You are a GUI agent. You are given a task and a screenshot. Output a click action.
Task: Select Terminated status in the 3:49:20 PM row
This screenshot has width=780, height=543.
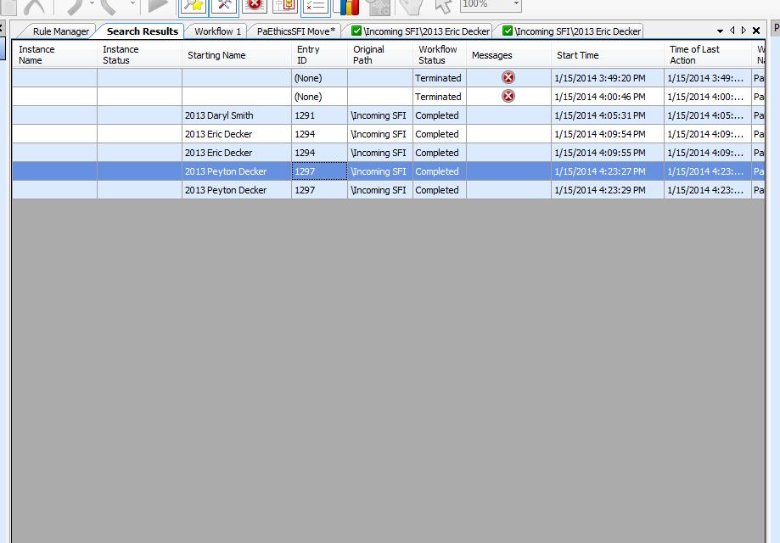point(440,78)
